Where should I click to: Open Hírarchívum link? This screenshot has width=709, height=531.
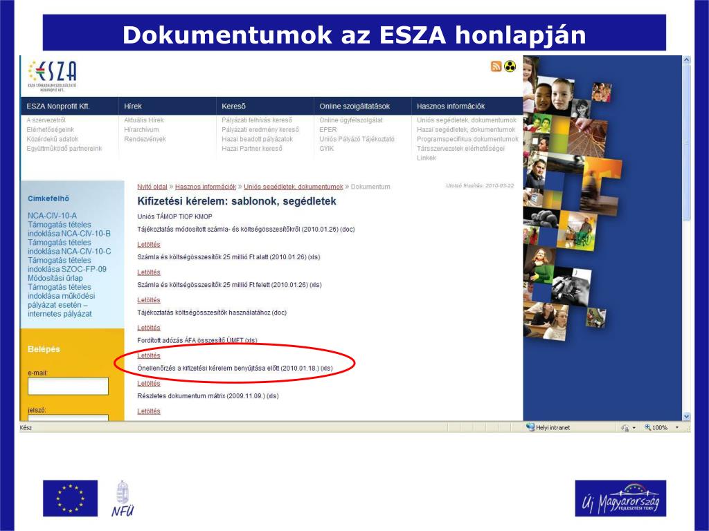tap(141, 129)
